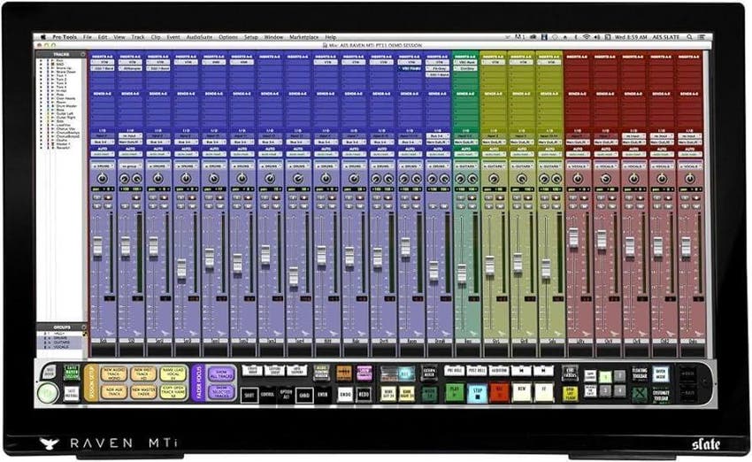This screenshot has width=752, height=462.
Task: Click Show All Tracks button
Action: pos(222,373)
